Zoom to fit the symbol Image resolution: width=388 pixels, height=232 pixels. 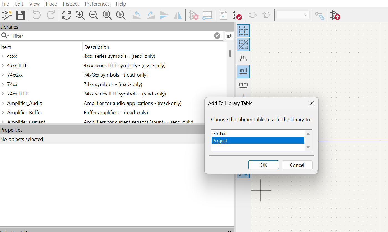107,15
